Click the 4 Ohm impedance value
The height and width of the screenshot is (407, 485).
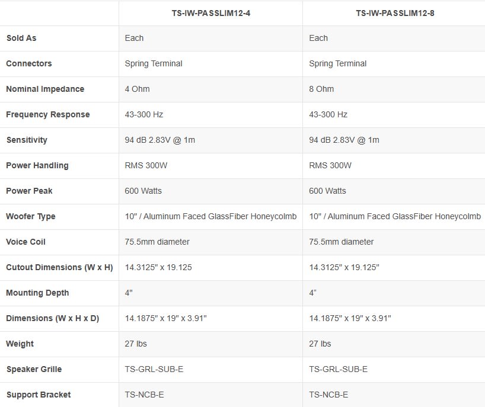point(138,89)
